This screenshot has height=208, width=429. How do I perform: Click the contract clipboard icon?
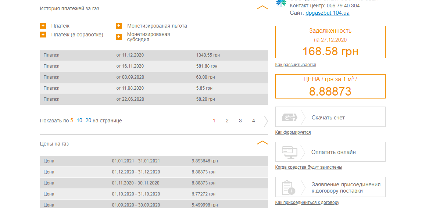point(288,187)
